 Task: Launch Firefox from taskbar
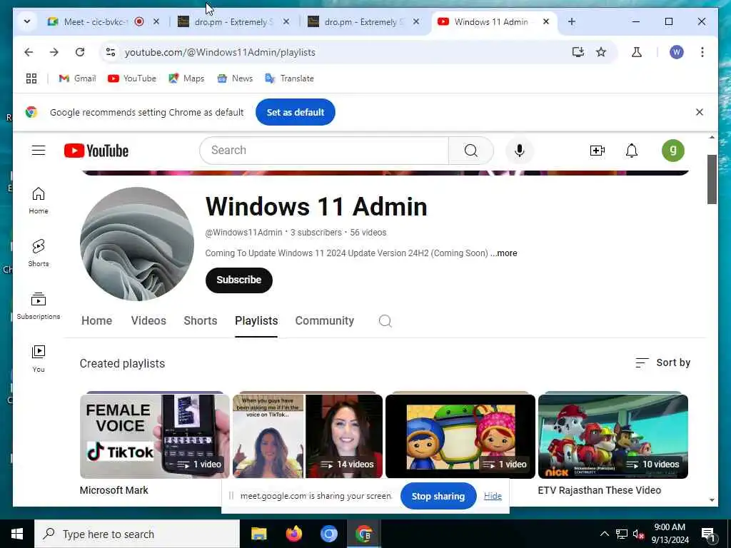(x=293, y=534)
